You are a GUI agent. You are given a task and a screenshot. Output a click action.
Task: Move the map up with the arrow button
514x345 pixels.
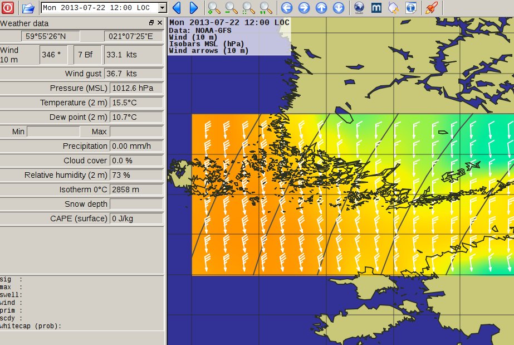(321, 8)
